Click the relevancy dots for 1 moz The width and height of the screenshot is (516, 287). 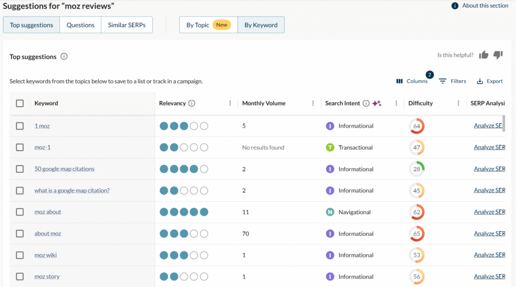[x=183, y=126]
